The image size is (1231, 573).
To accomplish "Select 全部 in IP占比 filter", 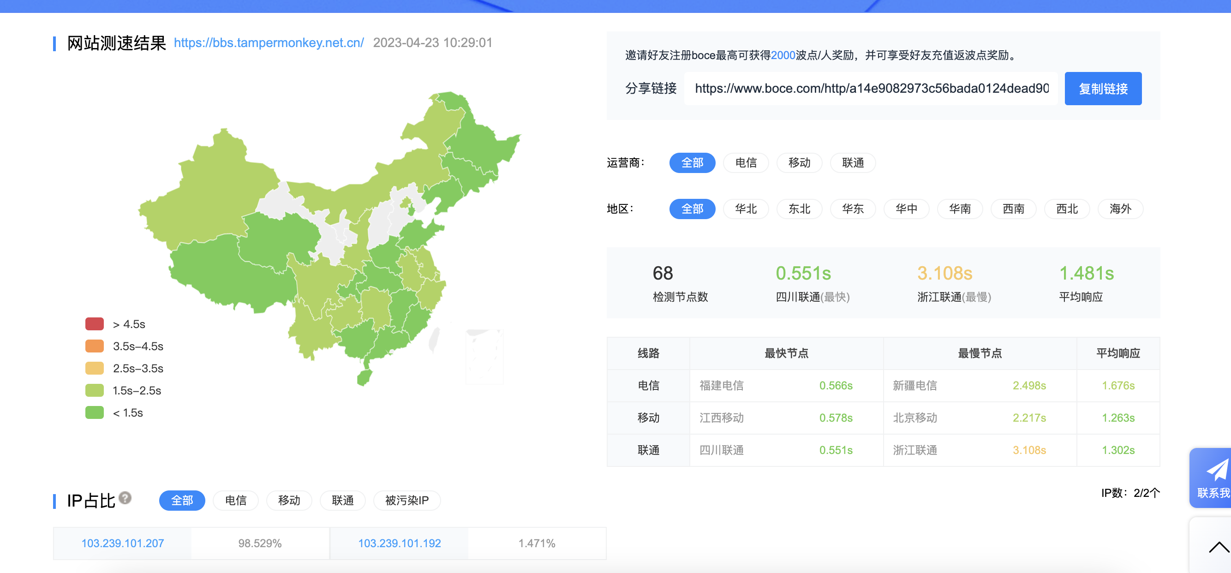I will point(182,501).
